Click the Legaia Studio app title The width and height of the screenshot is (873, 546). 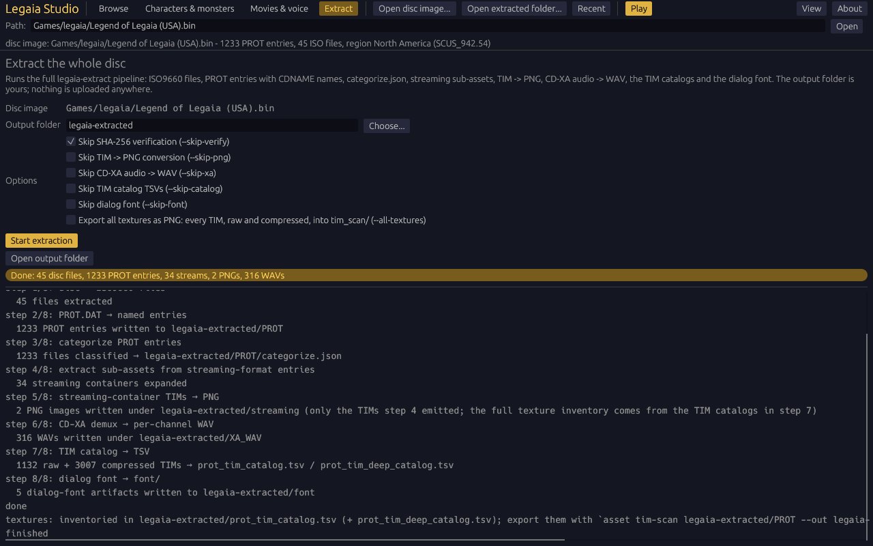click(42, 9)
